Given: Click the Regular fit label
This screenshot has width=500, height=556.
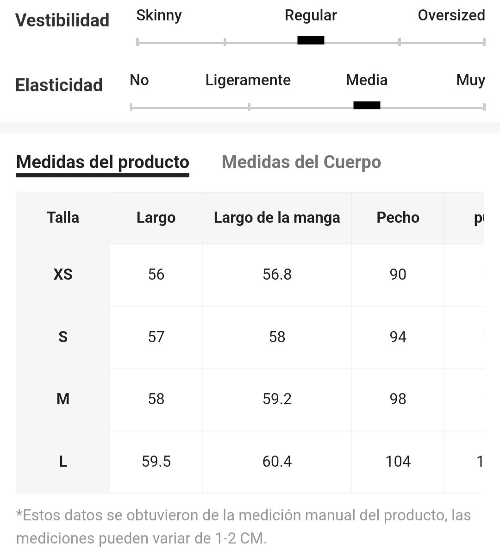Looking at the screenshot, I should (x=311, y=15).
